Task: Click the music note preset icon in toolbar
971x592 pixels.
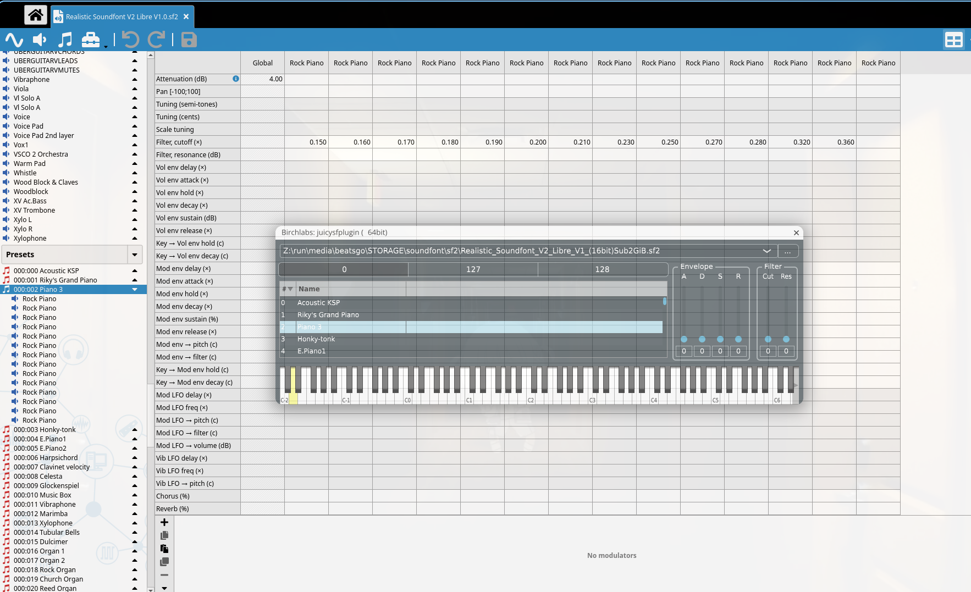Action: [x=65, y=40]
